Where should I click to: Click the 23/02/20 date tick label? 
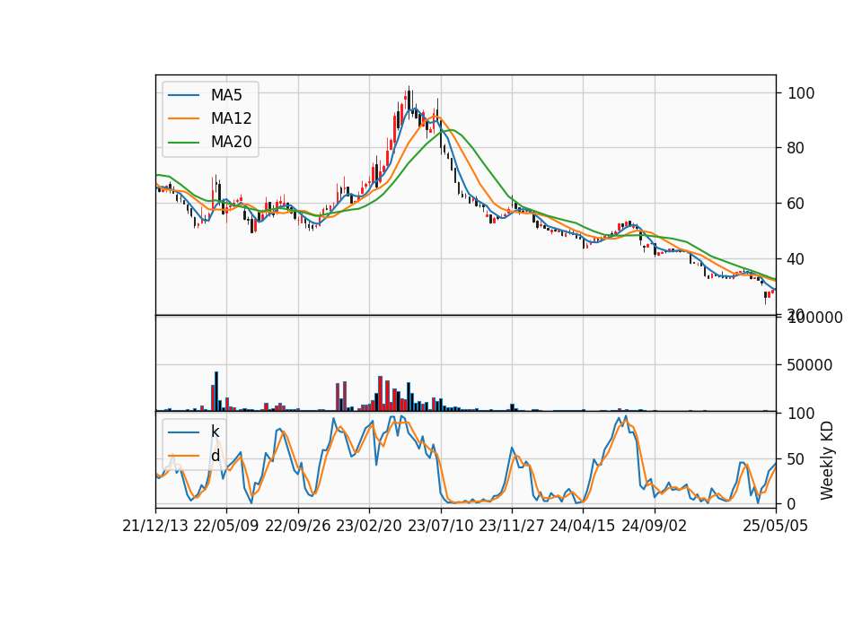pyautogui.click(x=368, y=526)
